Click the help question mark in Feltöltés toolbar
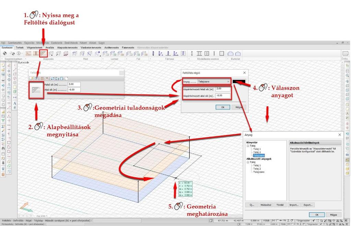 click(36, 79)
